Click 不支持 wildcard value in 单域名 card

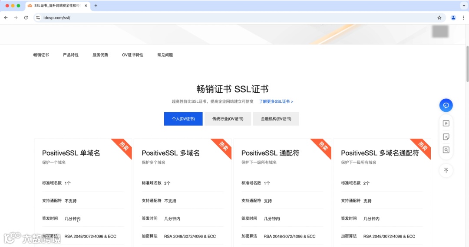click(71, 201)
